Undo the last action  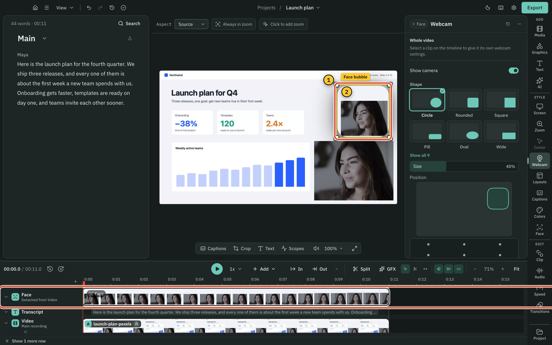[89, 8]
